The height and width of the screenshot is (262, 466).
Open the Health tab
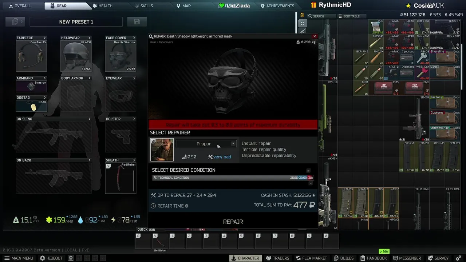(x=102, y=6)
